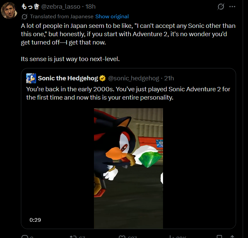Image resolution: width=248 pixels, height=238 pixels.
Task: Repost using the repost arrows icon
Action: (73, 237)
